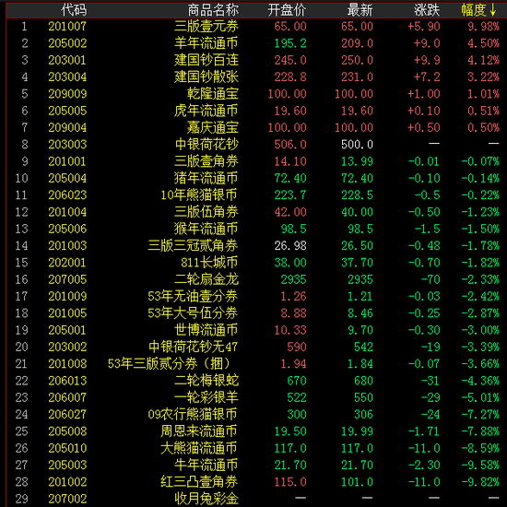Select row 乾隆通宝
This screenshot has width=507, height=507.
pos(256,94)
